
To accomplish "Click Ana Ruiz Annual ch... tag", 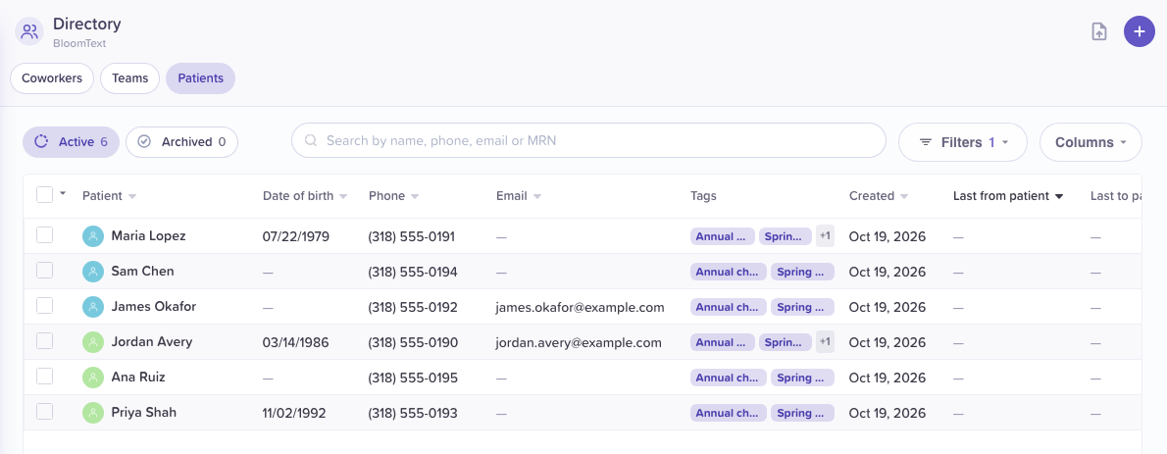I will point(729,378).
